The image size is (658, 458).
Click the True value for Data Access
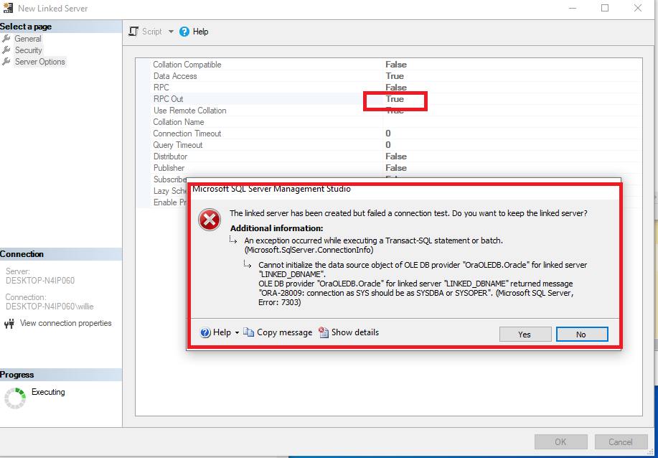click(395, 76)
